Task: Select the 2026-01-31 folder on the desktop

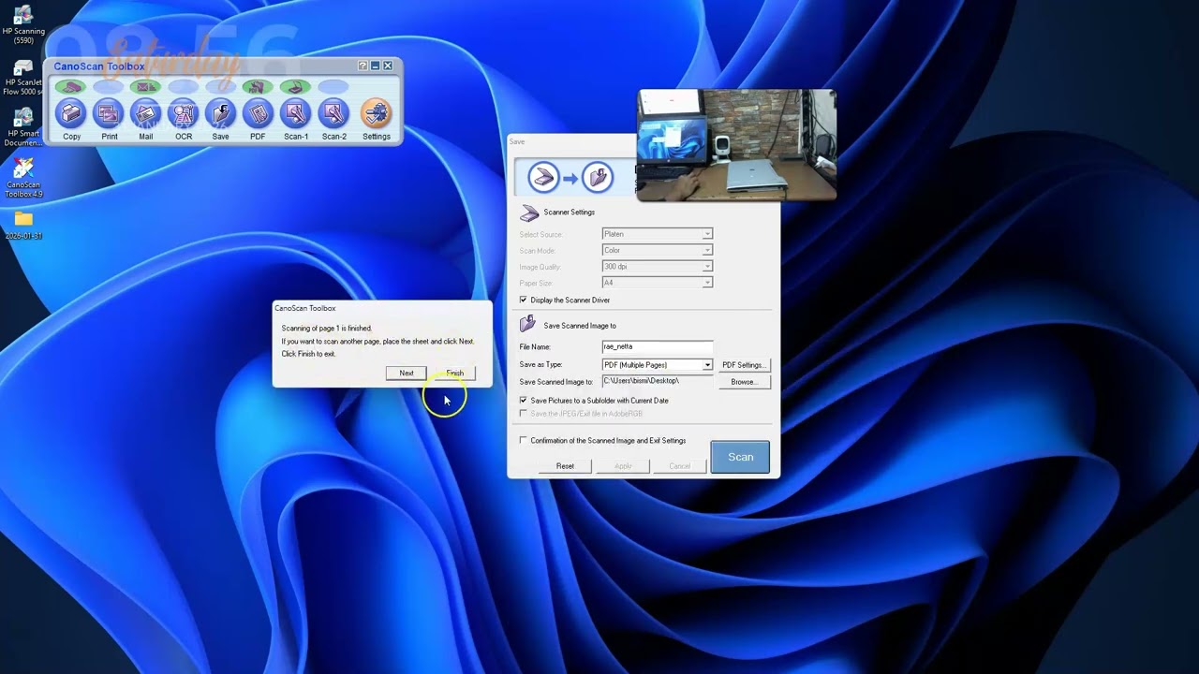Action: [x=23, y=226]
